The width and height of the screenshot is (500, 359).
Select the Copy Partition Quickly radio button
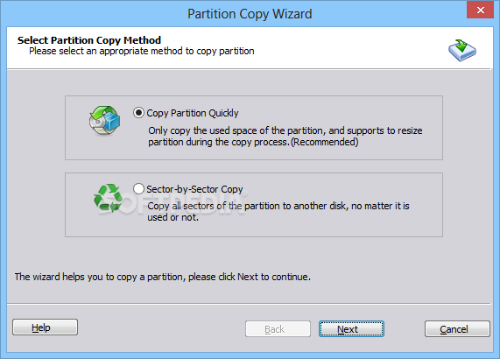click(138, 113)
